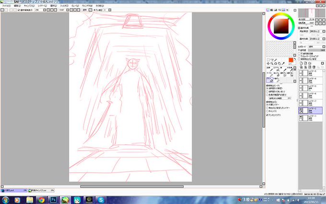Open the stabilizer value dropdown
This screenshot has width=326, height=204.
pos(110,10)
